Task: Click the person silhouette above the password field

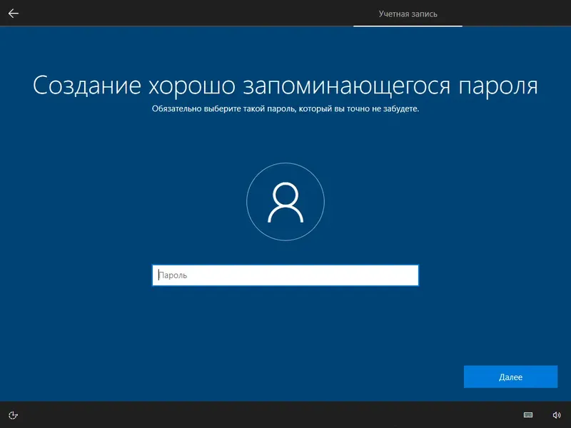Action: [285, 202]
